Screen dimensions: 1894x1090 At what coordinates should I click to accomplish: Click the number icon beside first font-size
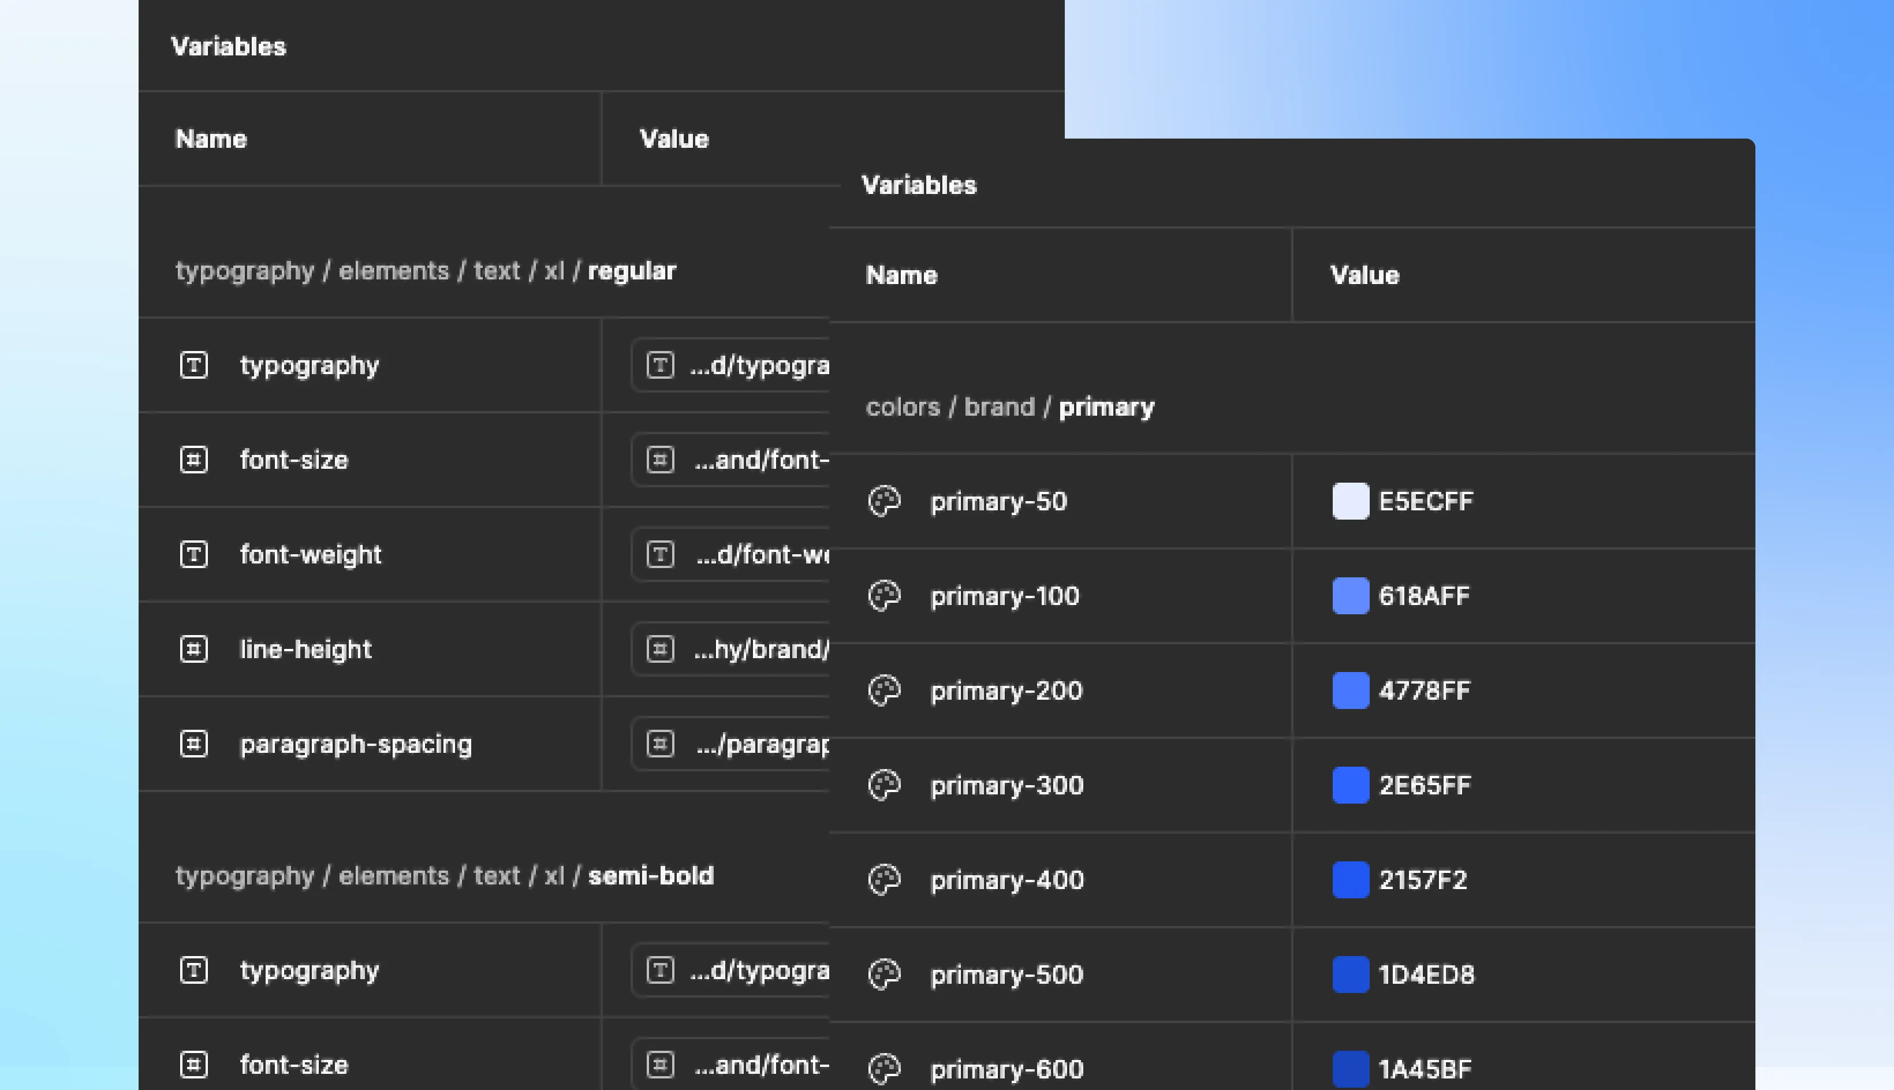194,460
